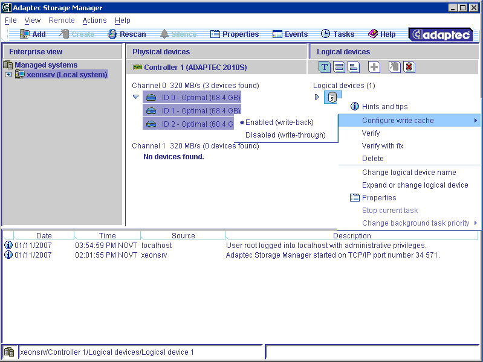
Task: Click the xeonsrv computer icon
Action: [x=20, y=74]
